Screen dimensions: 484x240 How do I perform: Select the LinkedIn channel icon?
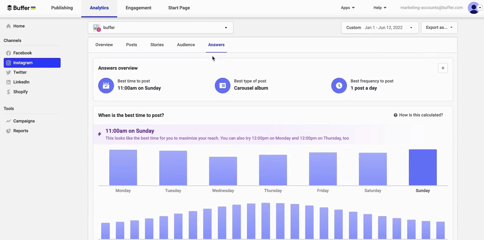(x=9, y=82)
